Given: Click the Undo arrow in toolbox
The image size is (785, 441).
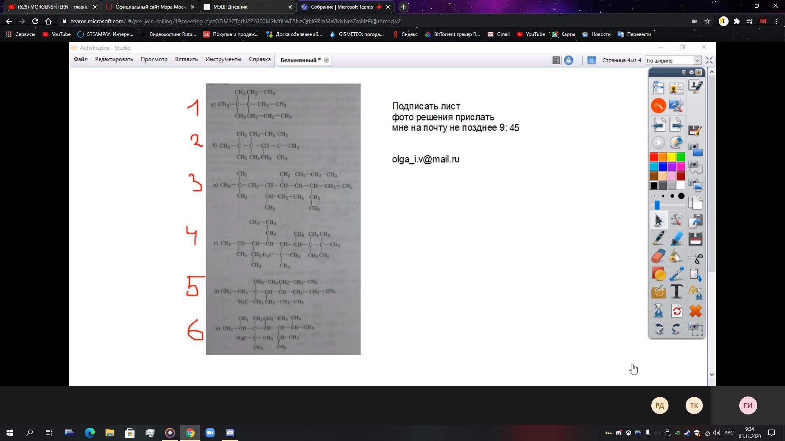Looking at the screenshot, I should [658, 328].
